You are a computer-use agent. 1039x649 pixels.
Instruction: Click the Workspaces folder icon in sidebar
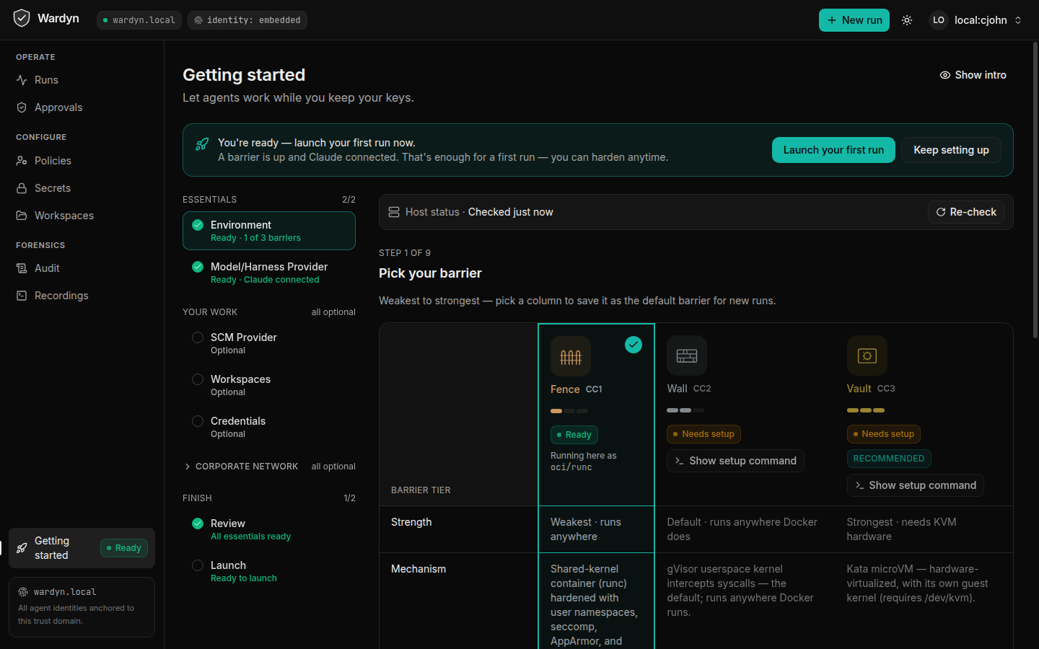coord(22,216)
